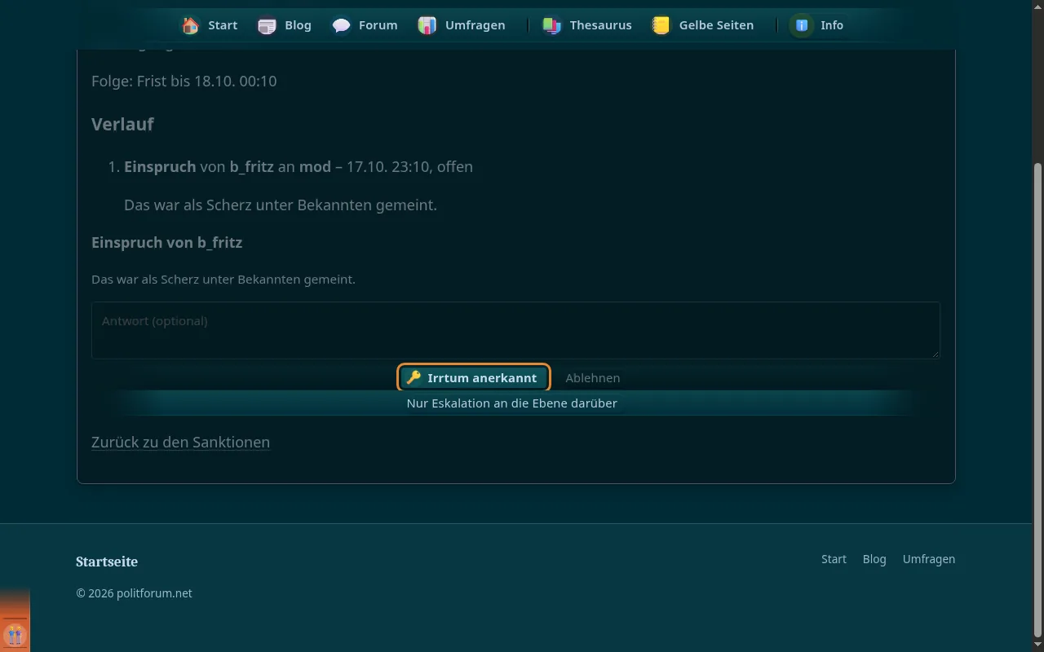Open Blog via its newspaper icon
Image resolution: width=1044 pixels, height=652 pixels.
(x=267, y=25)
